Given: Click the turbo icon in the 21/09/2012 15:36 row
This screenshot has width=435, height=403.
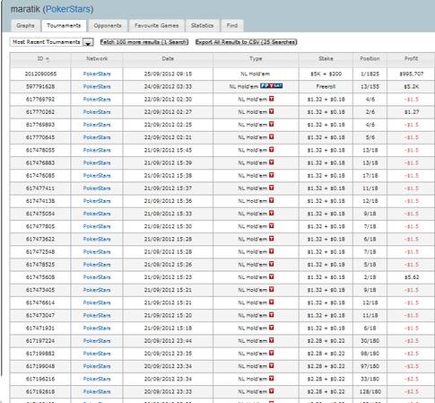Looking at the screenshot, I should 272,200.
